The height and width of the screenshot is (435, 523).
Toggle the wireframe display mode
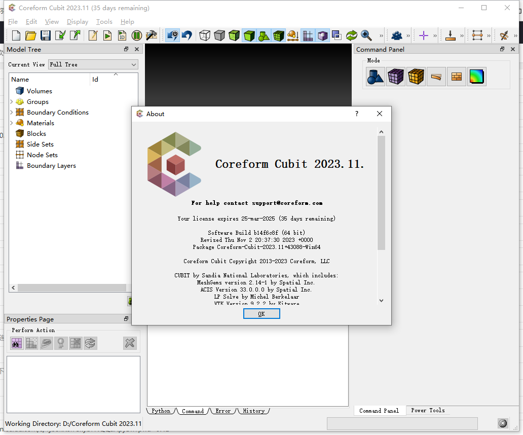pyautogui.click(x=204, y=35)
